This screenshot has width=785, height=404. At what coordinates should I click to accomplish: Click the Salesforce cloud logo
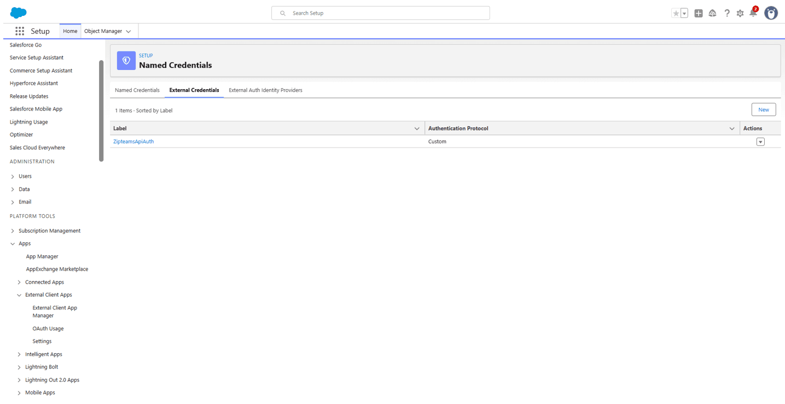coord(18,13)
